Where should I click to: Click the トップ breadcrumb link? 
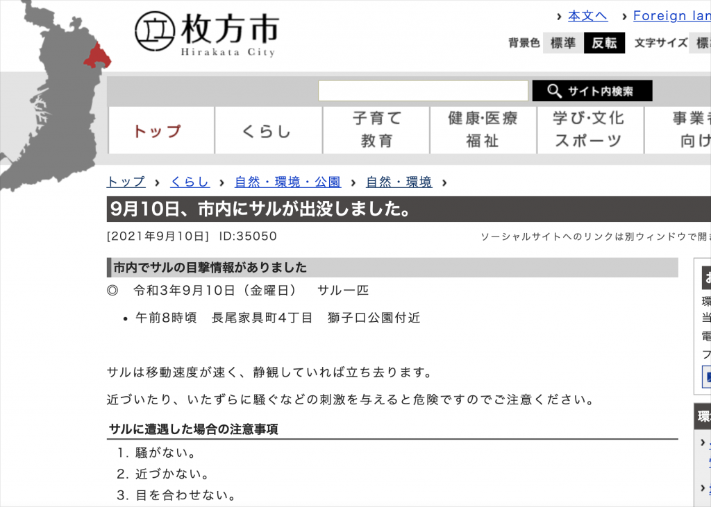[x=126, y=182]
